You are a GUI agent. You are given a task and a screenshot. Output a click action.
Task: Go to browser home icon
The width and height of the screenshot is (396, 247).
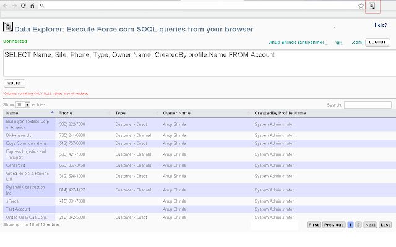tap(32, 6)
